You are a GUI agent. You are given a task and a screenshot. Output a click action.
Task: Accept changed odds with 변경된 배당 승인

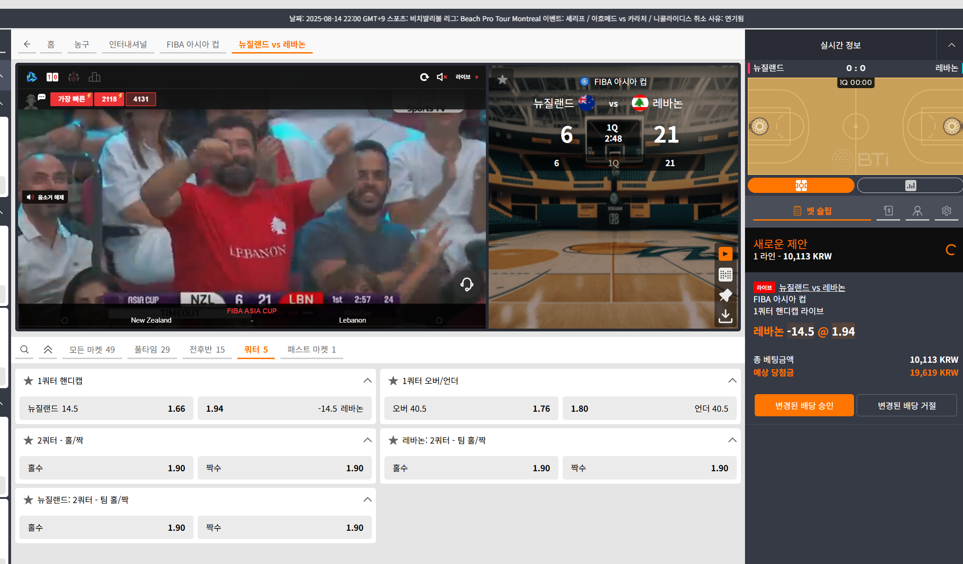[804, 406]
